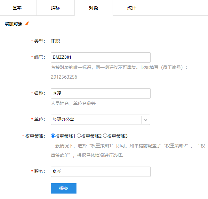The image size is (208, 199).
Task: Focus the 编号 field containing BMZZ001
Action: 100,57
